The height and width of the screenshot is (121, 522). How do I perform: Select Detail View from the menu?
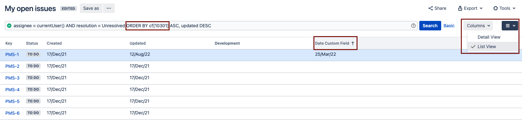493,37
